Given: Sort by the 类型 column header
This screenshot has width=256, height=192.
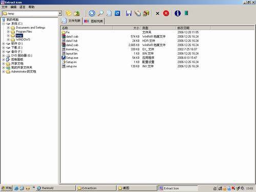Looking at the screenshot, I should 158,28.
